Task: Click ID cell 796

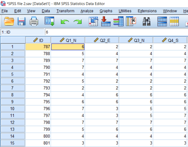Action: (x=38, y=109)
